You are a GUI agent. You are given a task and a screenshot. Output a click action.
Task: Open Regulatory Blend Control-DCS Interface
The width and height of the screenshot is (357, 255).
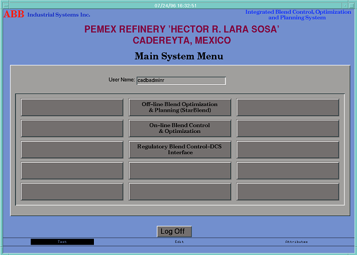pos(180,150)
